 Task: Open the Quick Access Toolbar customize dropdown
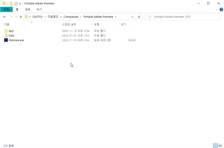point(20,4)
